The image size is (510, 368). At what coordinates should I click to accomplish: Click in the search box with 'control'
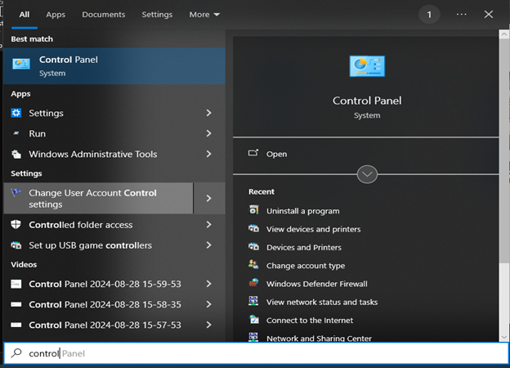pyautogui.click(x=256, y=353)
